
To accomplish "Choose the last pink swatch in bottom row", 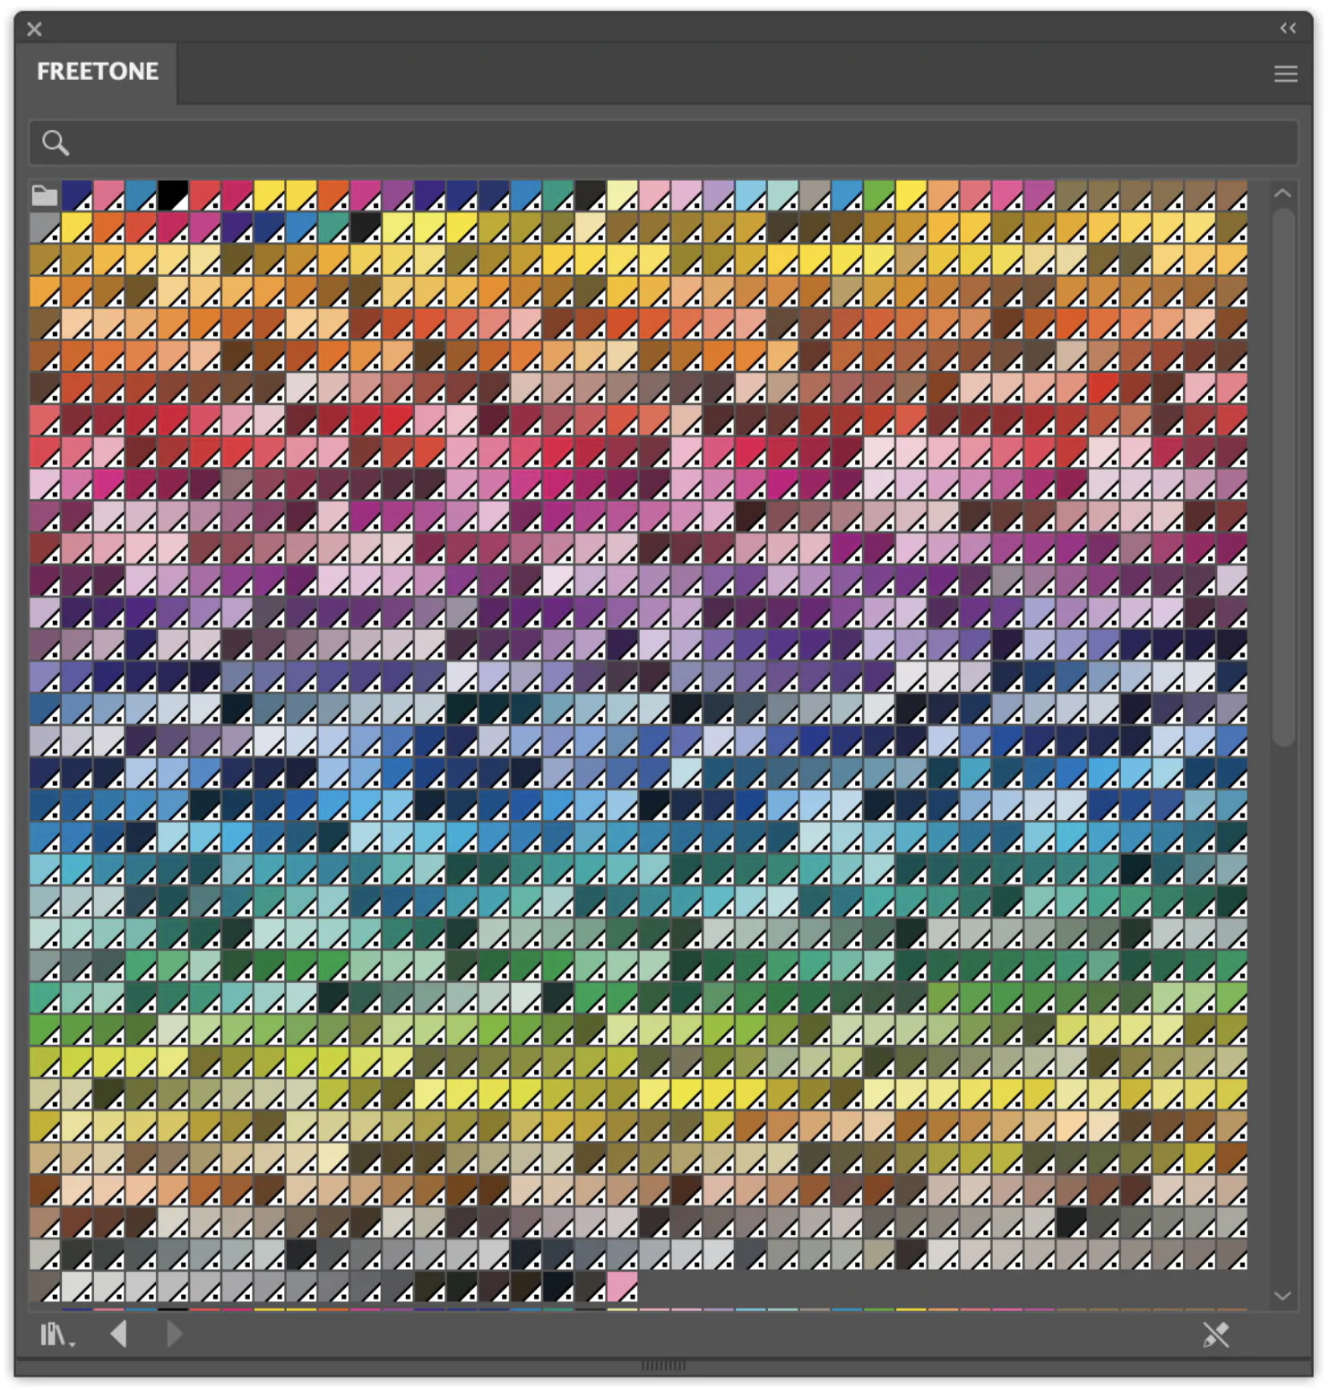I will [622, 1287].
